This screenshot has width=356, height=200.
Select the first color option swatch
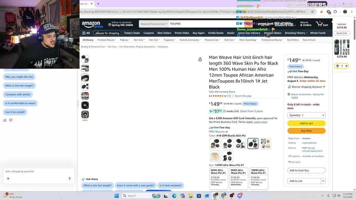point(215,144)
